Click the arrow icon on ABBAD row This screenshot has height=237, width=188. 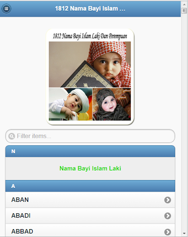tap(168, 231)
